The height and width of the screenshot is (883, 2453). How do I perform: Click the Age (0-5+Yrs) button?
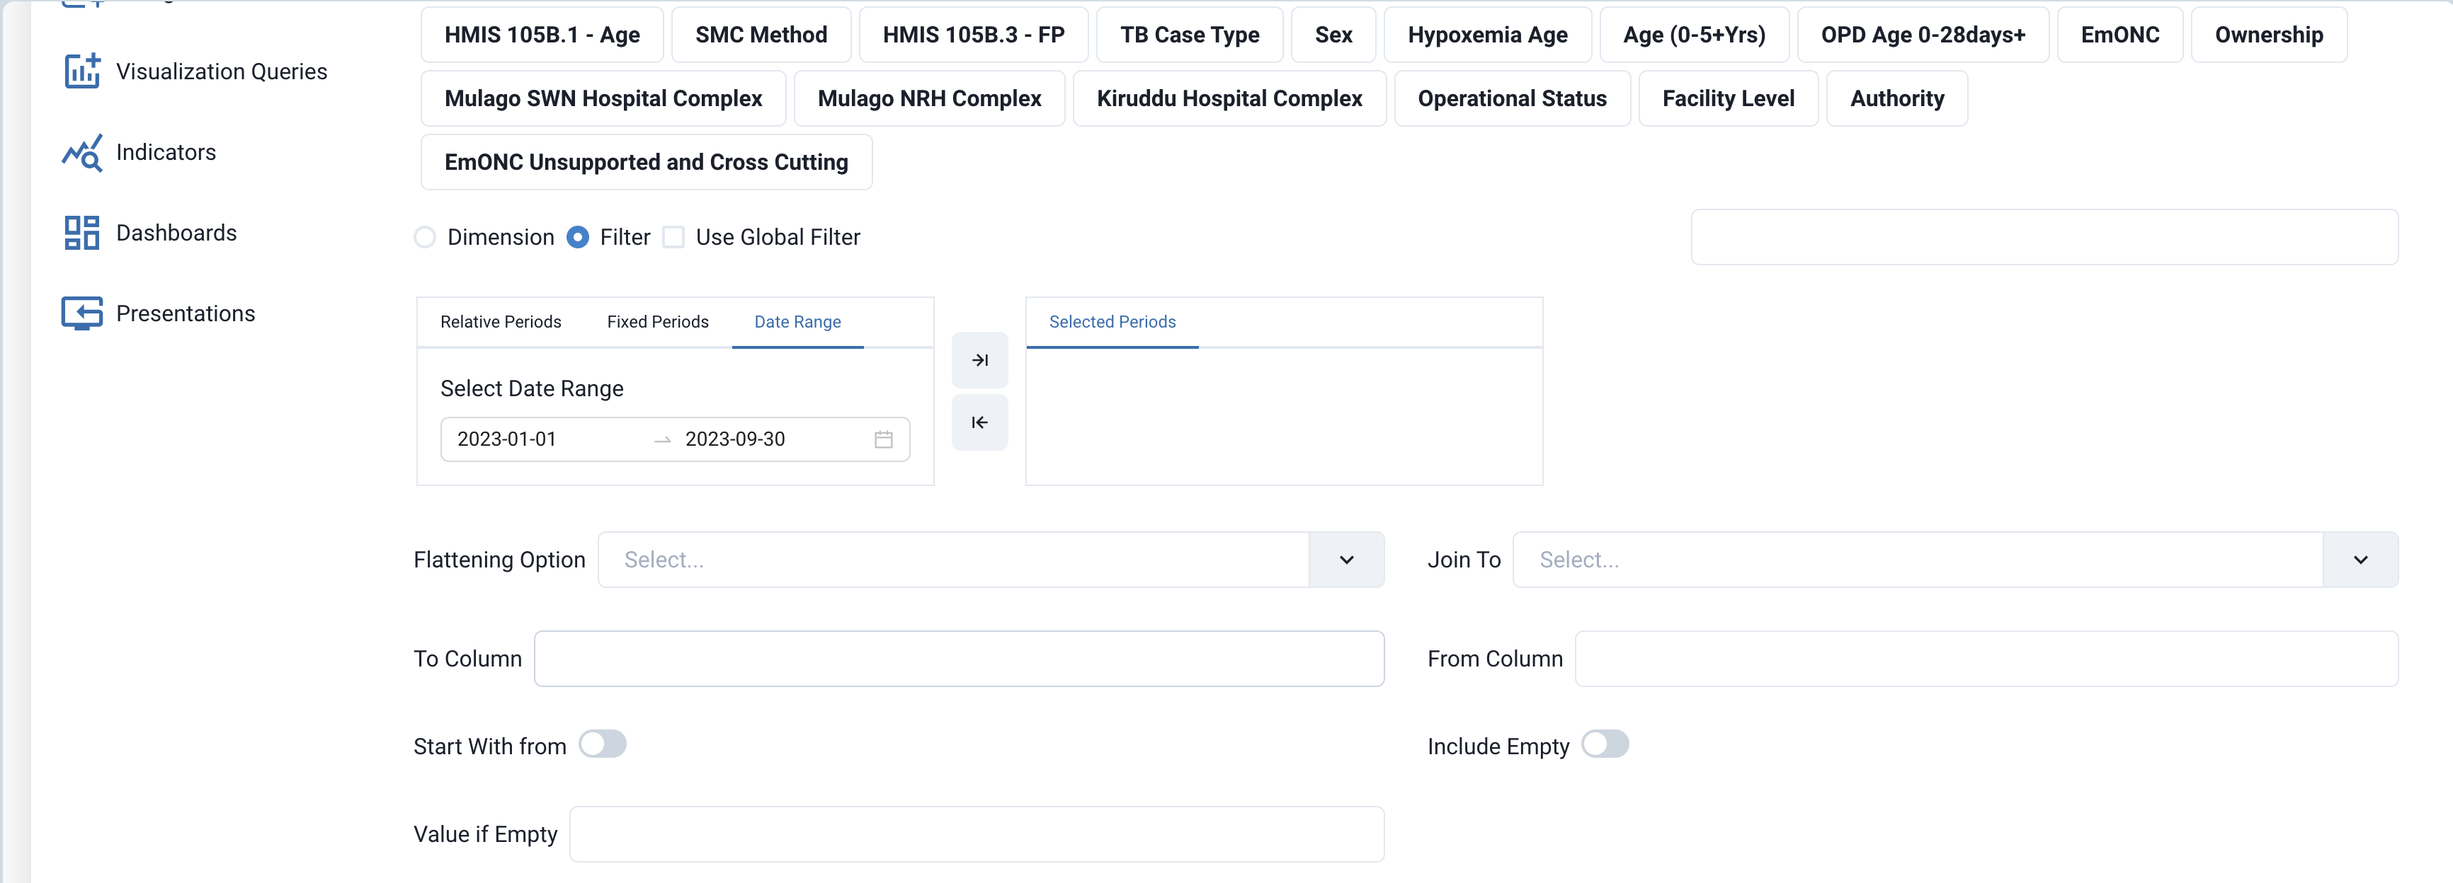[1694, 34]
